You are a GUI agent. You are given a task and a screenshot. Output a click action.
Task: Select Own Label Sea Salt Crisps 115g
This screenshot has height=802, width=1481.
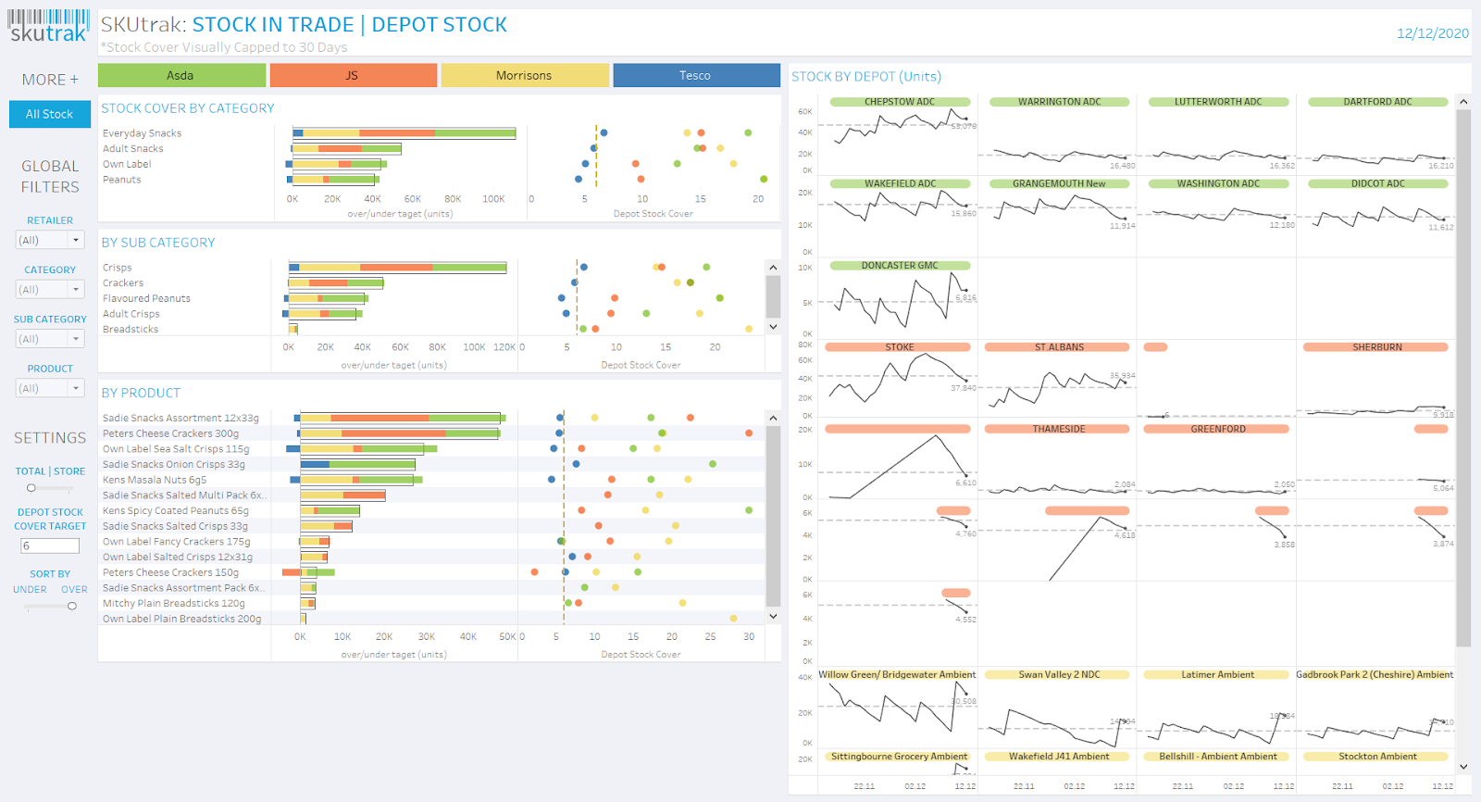tap(176, 449)
